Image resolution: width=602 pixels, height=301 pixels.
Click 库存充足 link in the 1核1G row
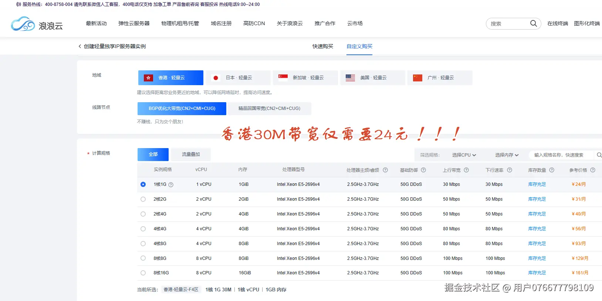(x=537, y=184)
